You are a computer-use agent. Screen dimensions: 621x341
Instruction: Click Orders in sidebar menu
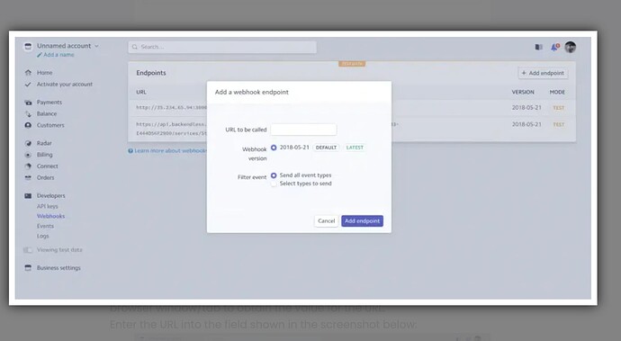(x=46, y=178)
